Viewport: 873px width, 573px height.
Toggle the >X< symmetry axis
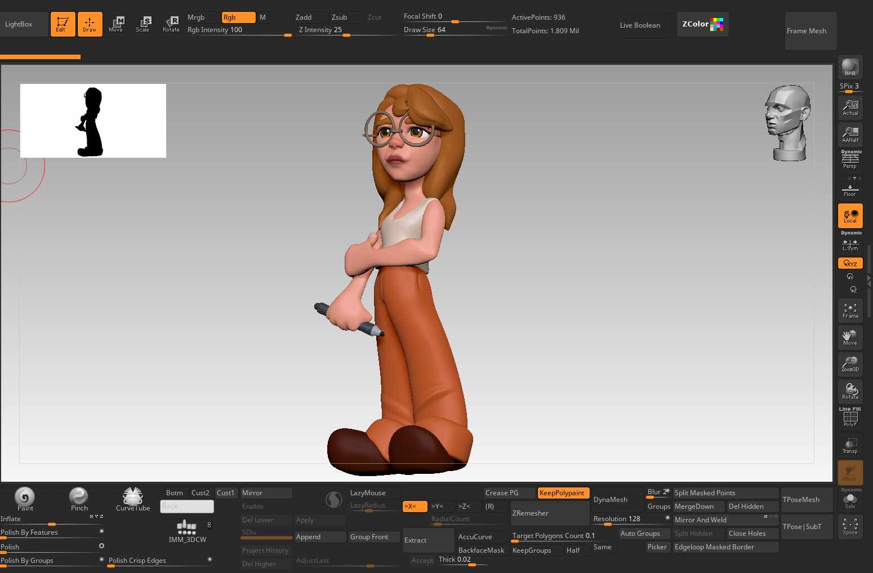(x=414, y=507)
